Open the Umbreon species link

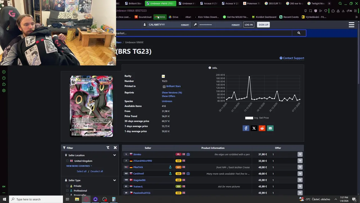point(167,101)
